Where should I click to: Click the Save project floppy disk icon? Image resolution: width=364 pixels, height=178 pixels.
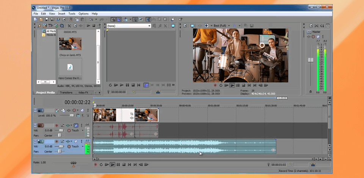pos(47,19)
